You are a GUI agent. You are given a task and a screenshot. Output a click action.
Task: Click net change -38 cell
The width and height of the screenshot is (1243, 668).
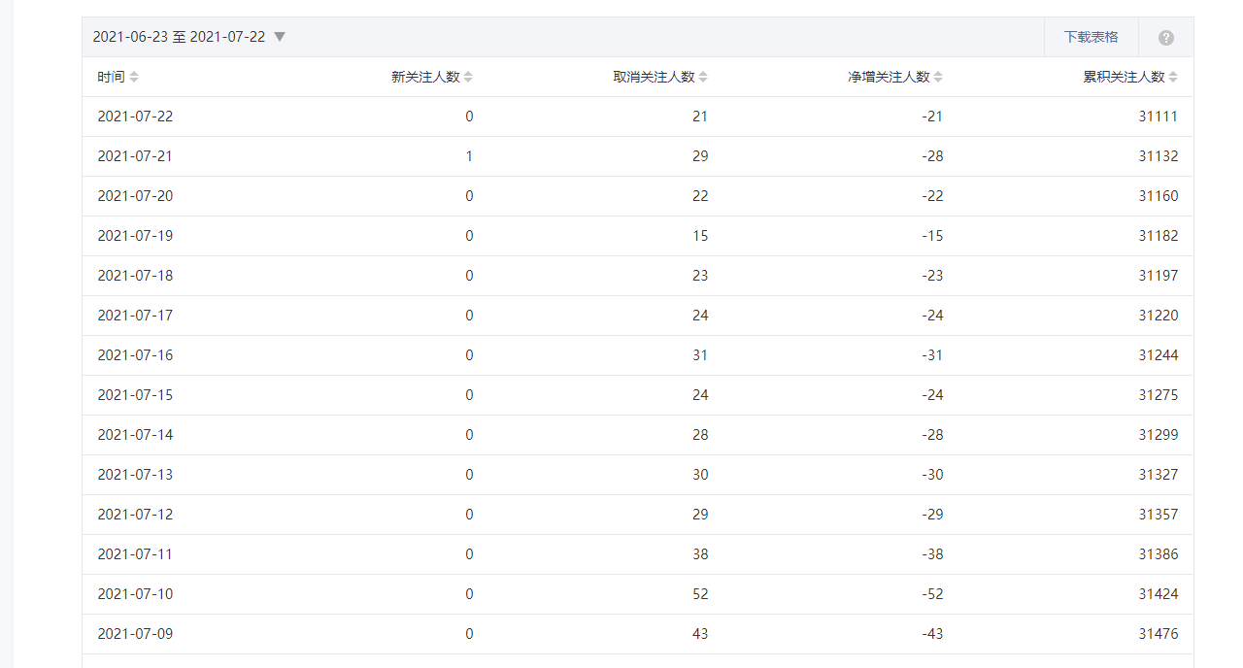[932, 554]
